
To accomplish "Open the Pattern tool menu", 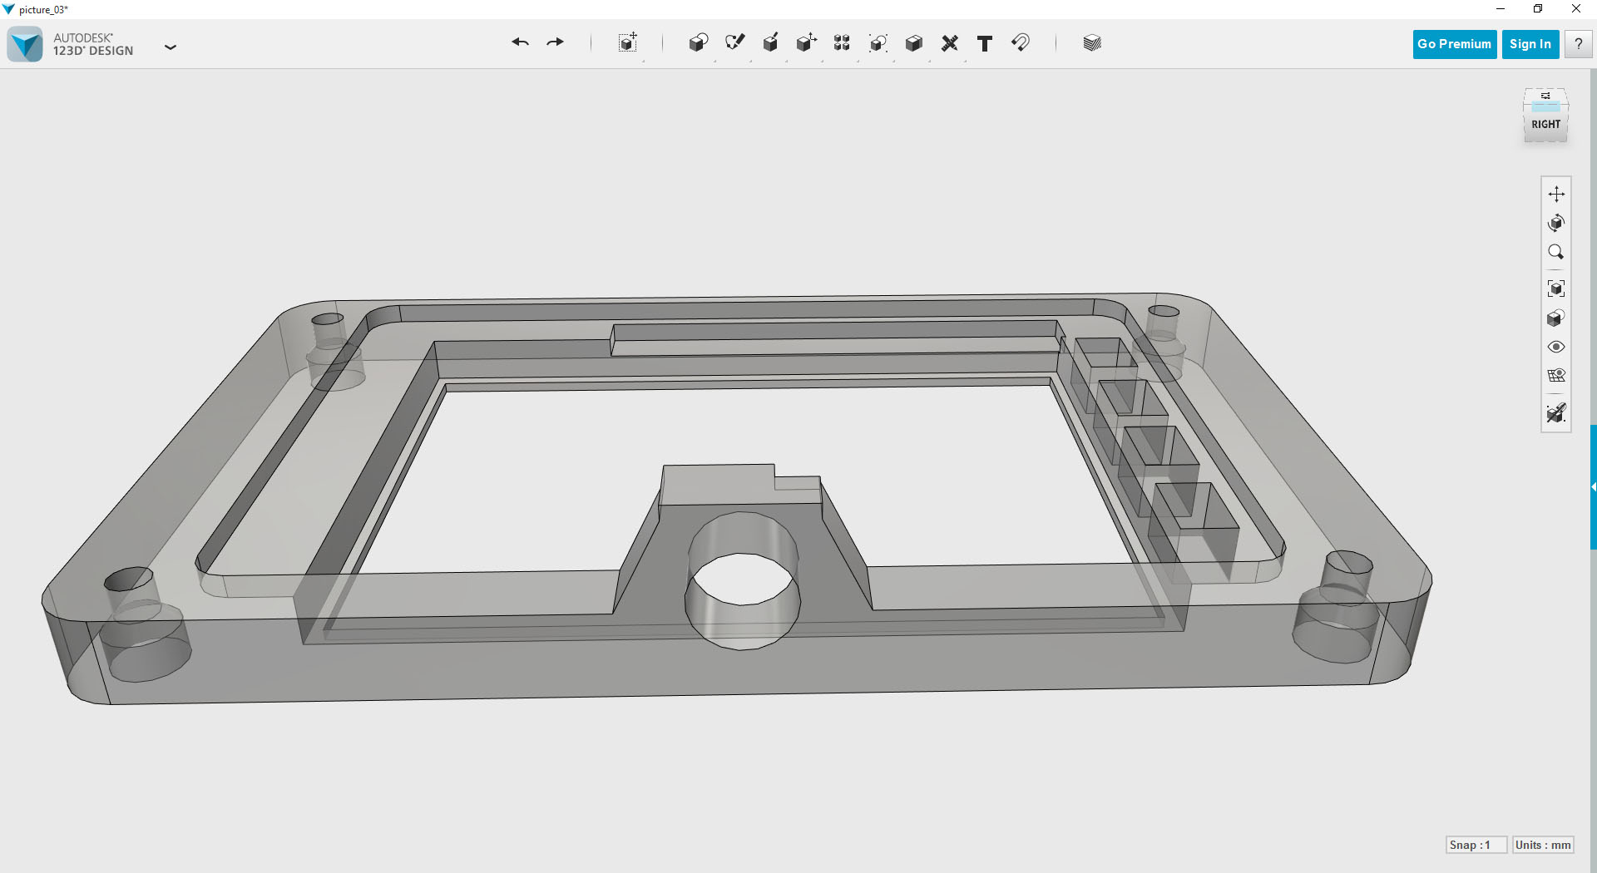I will pos(842,43).
